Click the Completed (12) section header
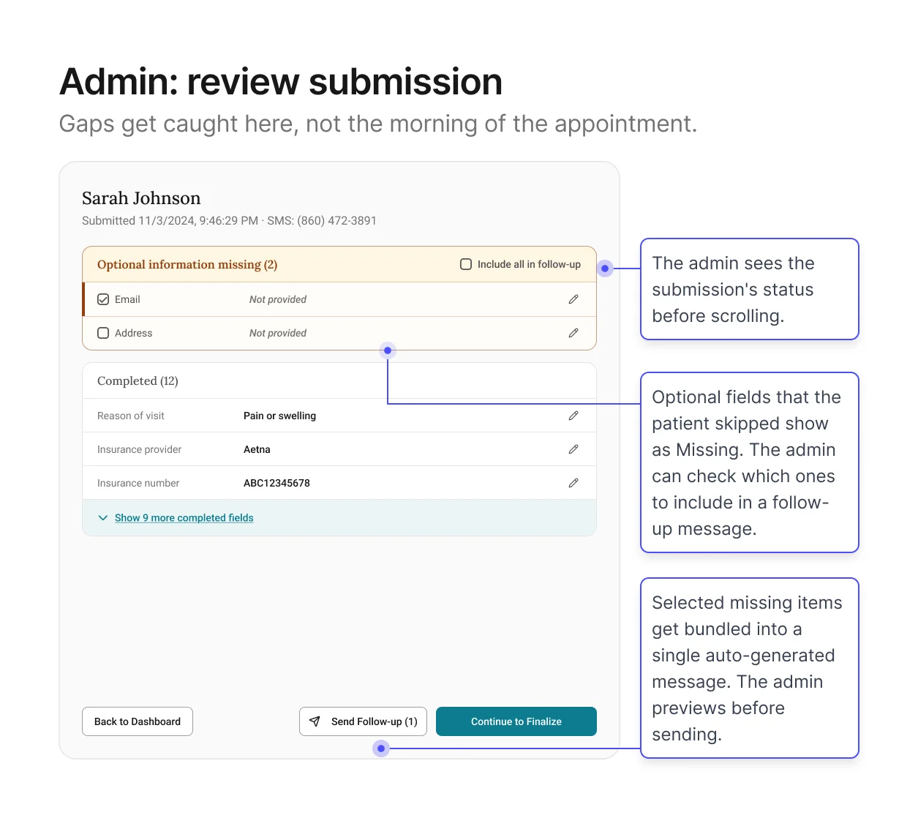Image resolution: width=918 pixels, height=818 pixels. pos(138,380)
